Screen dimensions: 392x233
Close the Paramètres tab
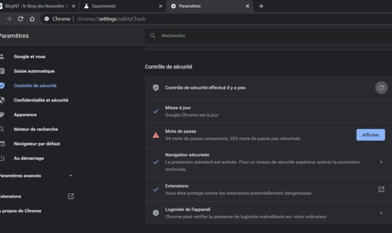click(x=247, y=6)
